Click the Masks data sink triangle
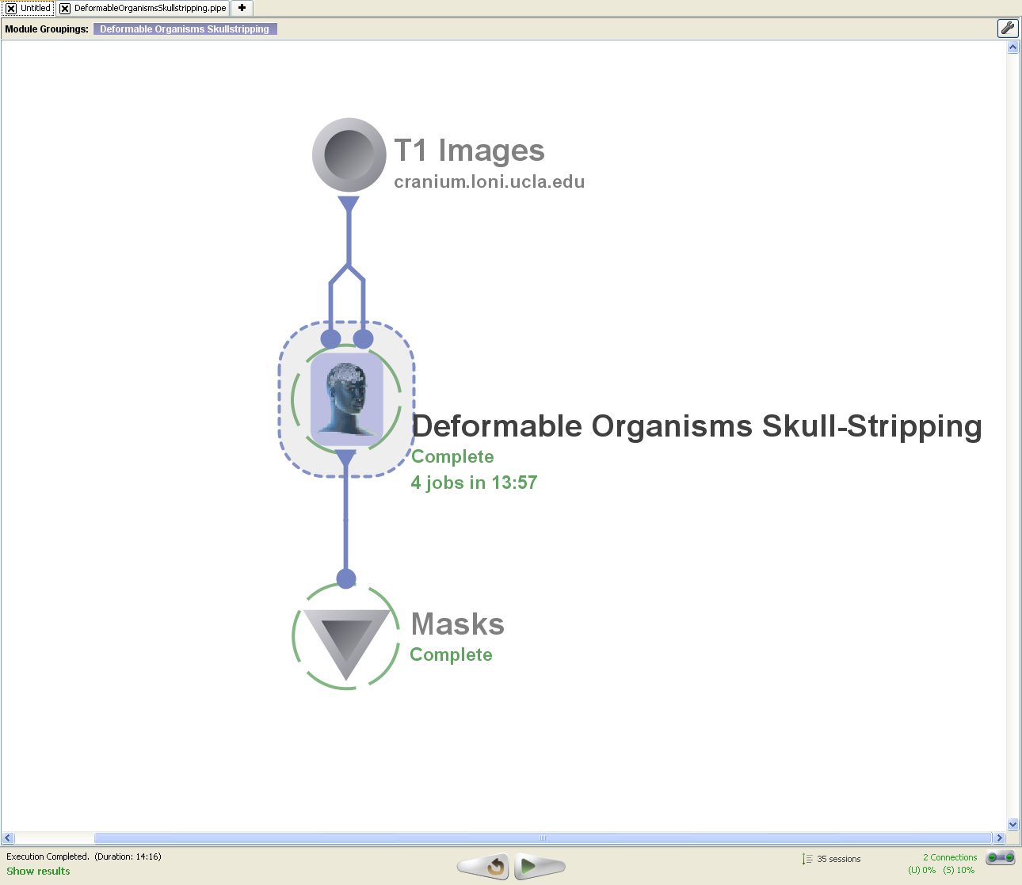The height and width of the screenshot is (885, 1022). pyautogui.click(x=346, y=640)
